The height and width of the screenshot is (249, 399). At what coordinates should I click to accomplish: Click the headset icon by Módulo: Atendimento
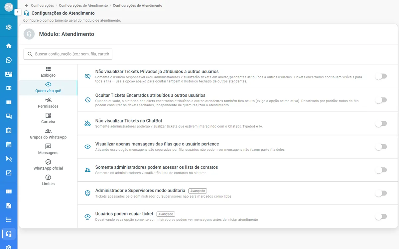pos(29,34)
